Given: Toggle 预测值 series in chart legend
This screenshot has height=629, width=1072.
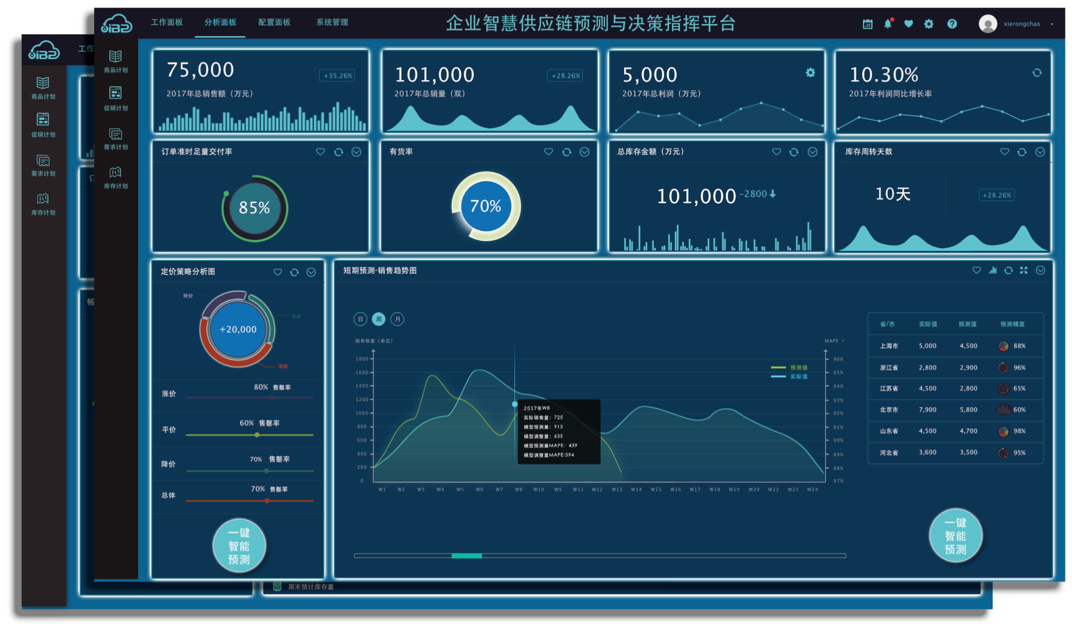Looking at the screenshot, I should 789,368.
